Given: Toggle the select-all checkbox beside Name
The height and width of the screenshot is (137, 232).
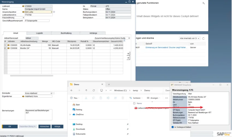Looking at the screenshot, I should [134, 103].
